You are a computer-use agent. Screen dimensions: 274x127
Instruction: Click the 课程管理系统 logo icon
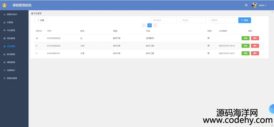pyautogui.click(x=5, y=5)
